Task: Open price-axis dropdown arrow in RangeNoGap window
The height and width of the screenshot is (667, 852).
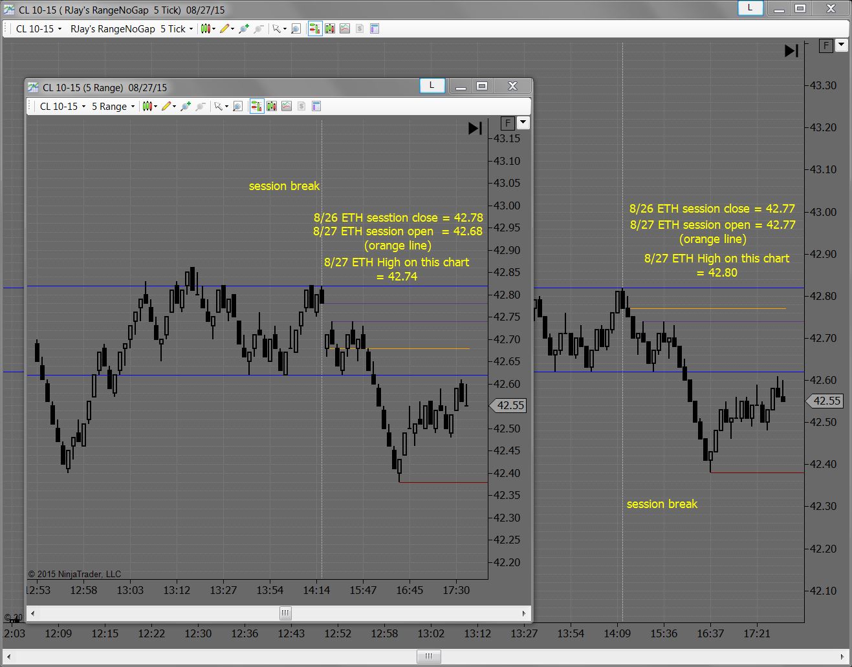Action: tap(841, 45)
